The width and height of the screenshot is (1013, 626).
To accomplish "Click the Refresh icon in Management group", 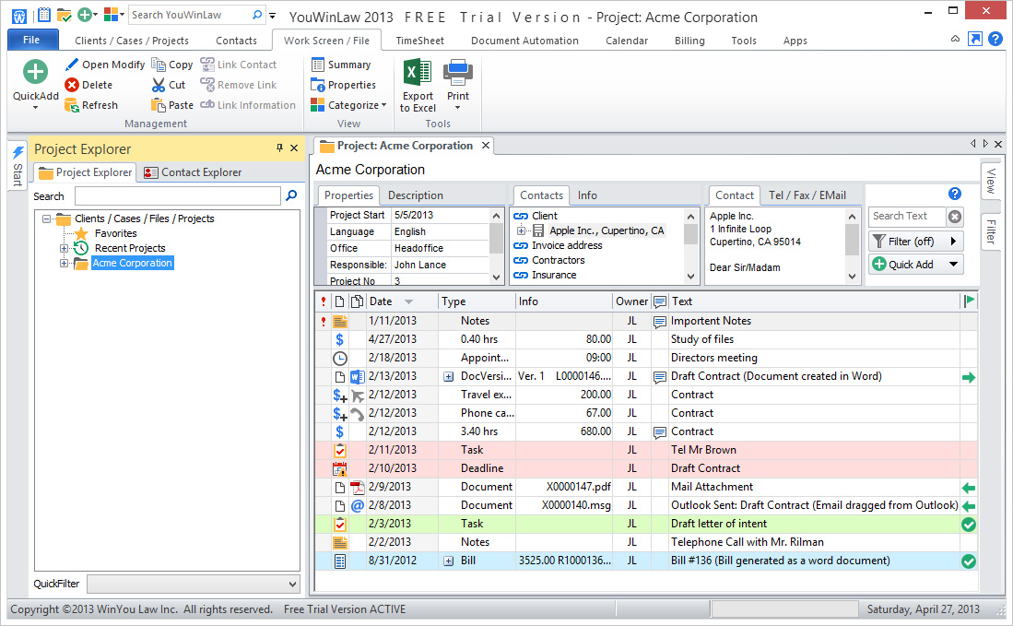I will pyautogui.click(x=72, y=105).
